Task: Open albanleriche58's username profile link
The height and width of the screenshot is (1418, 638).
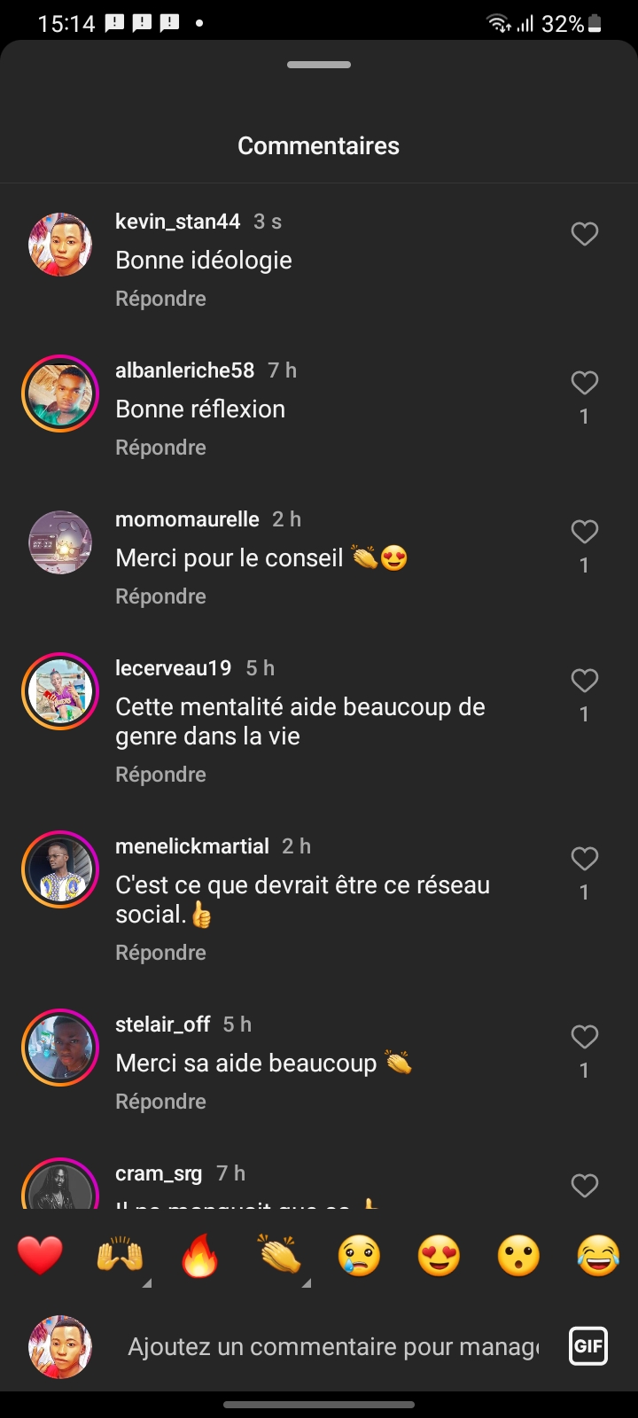Action: (184, 370)
